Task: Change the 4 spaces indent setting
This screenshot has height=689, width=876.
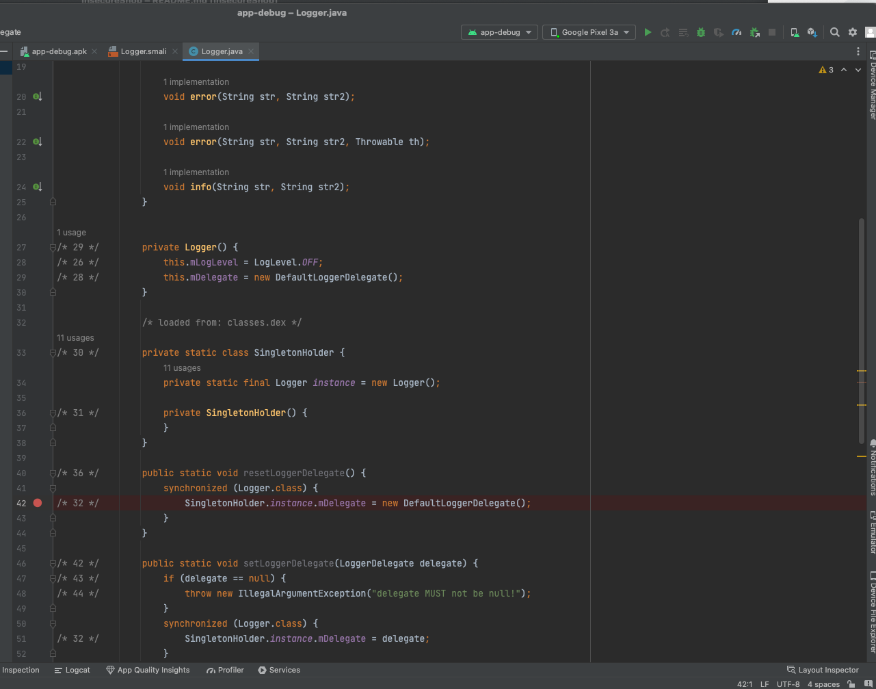Action: click(823, 684)
